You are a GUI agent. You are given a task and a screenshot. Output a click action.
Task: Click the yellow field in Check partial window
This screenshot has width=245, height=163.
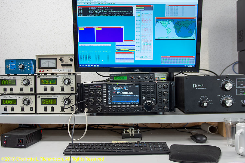[81, 29]
